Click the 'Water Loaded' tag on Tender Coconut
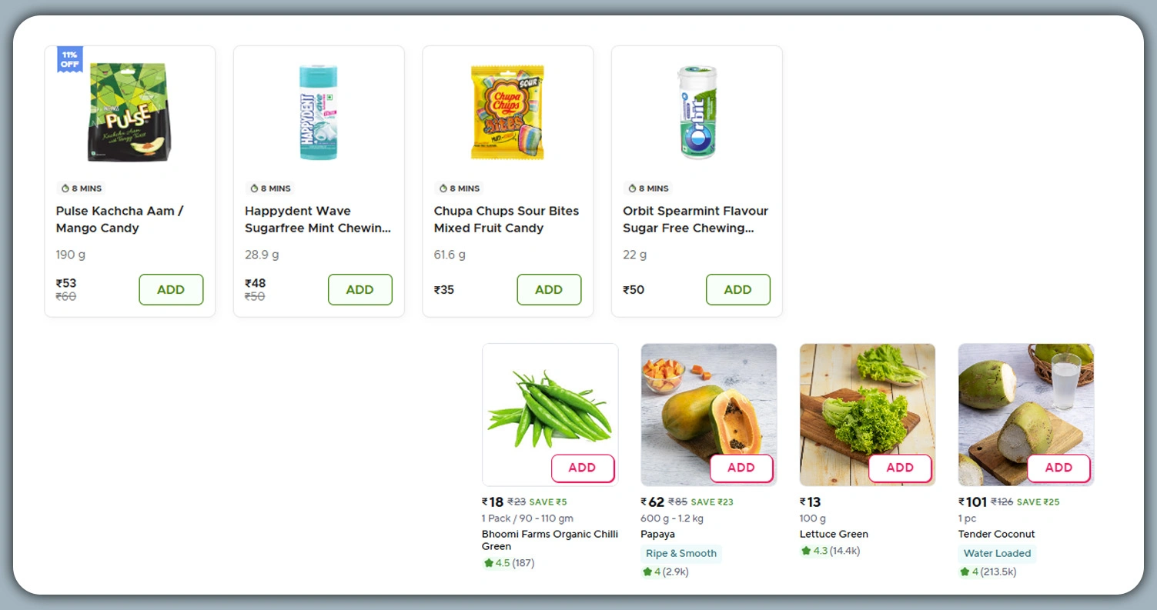The height and width of the screenshot is (610, 1157). point(997,553)
